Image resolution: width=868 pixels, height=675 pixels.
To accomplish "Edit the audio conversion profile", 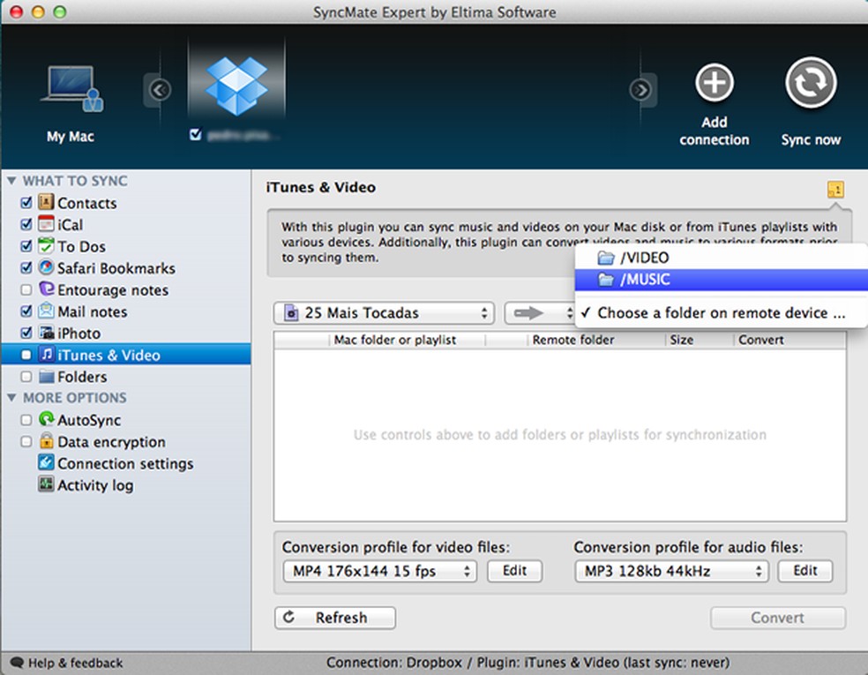I will (x=804, y=571).
